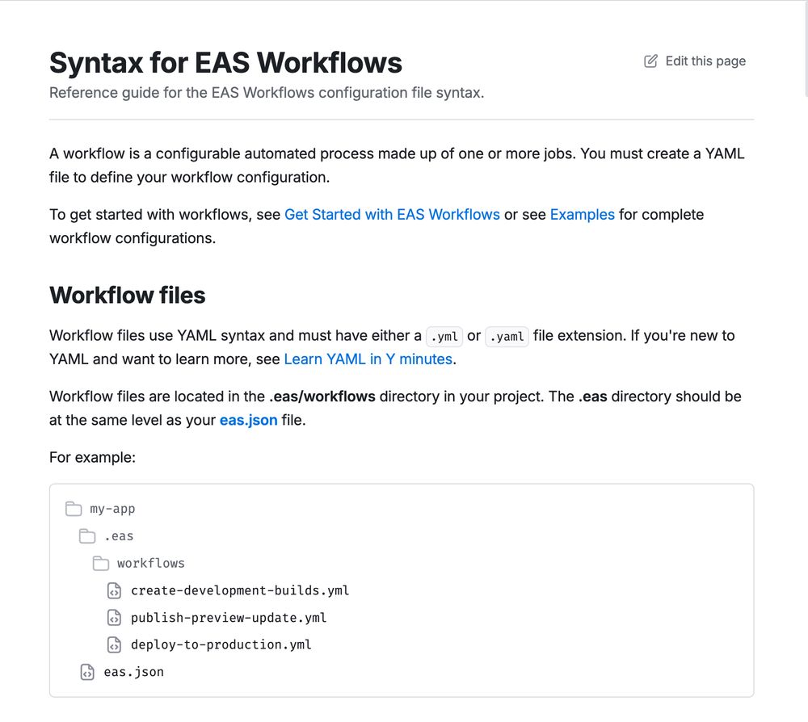This screenshot has width=808, height=722.
Task: Select the workflows folder name in tree
Action: pos(150,564)
